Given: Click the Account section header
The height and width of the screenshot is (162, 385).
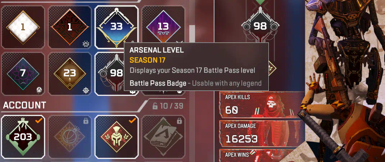Looking at the screenshot, I should click(x=24, y=105).
